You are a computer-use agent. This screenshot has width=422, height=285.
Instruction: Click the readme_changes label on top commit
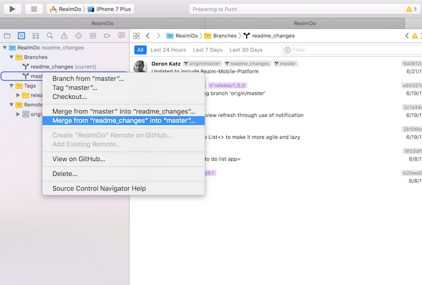[x=247, y=63]
